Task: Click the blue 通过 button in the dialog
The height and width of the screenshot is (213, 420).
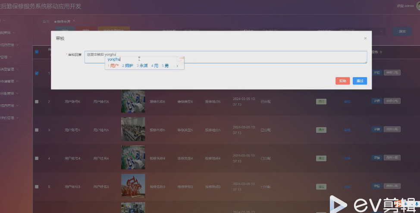Action: (360, 81)
